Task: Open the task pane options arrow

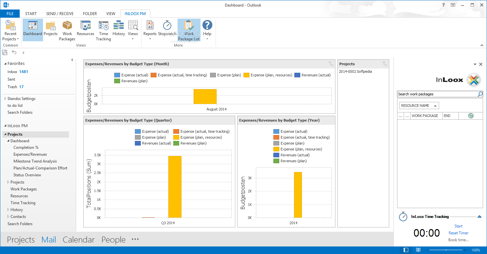Action: pyautogui.click(x=475, y=65)
